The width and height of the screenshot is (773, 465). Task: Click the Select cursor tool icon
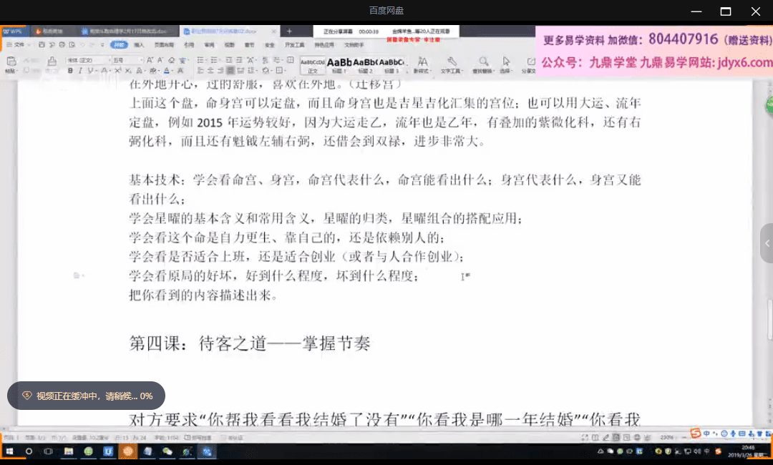coord(506,62)
